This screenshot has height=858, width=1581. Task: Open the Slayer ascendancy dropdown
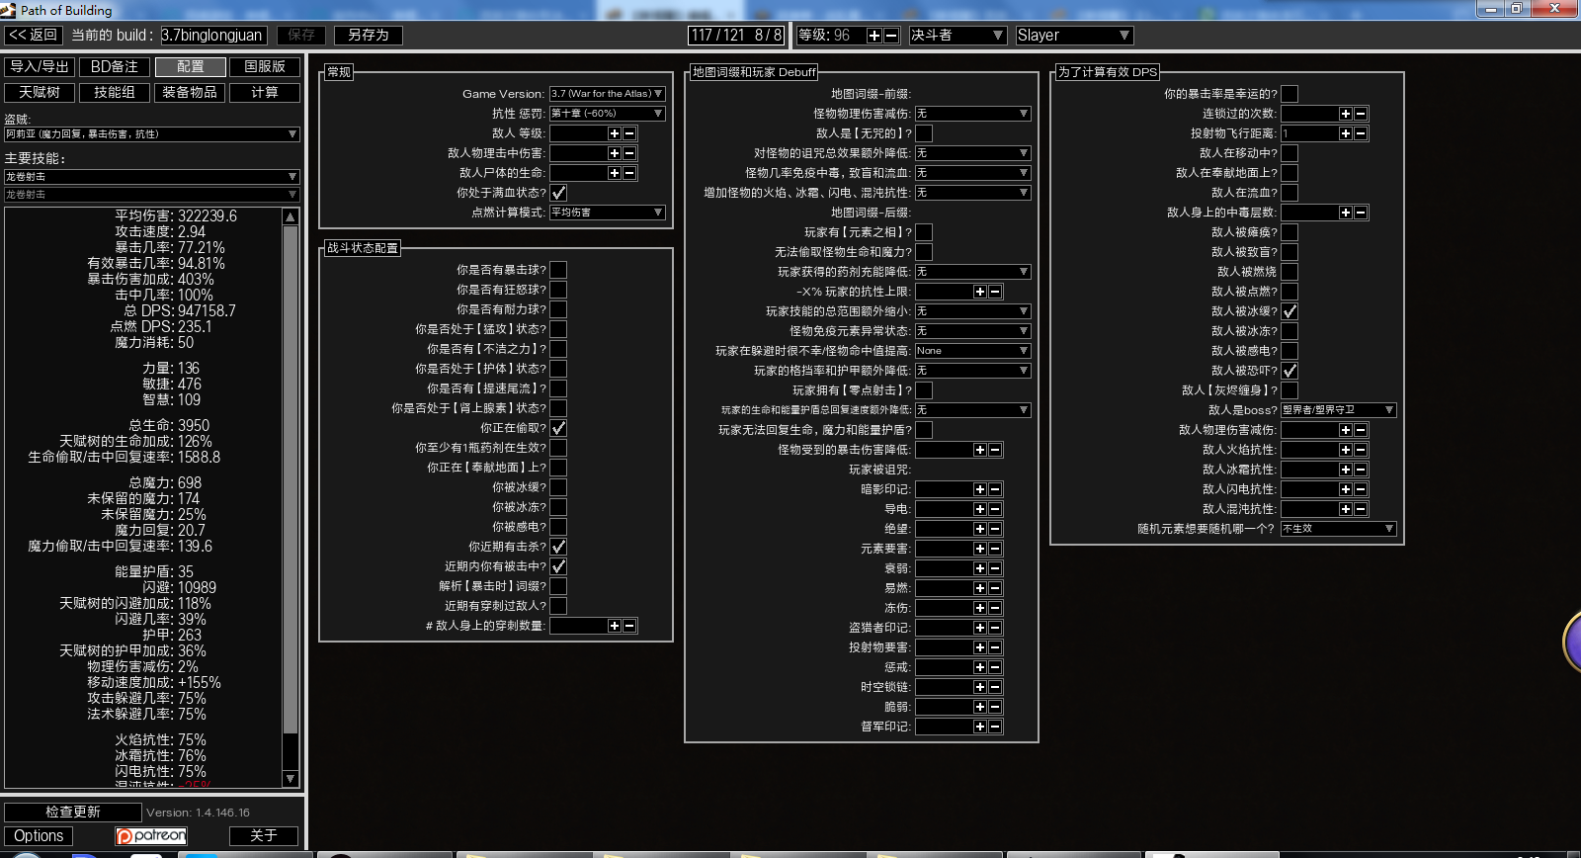1074,36
